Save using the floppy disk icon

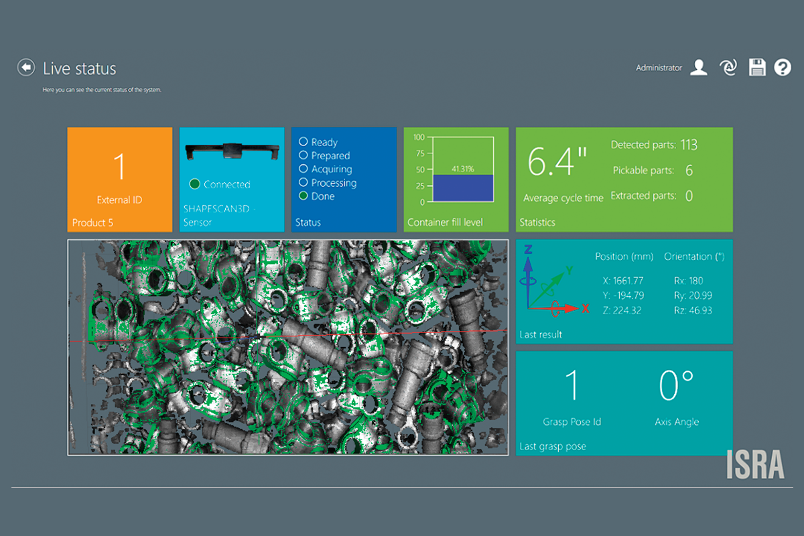coord(757,67)
